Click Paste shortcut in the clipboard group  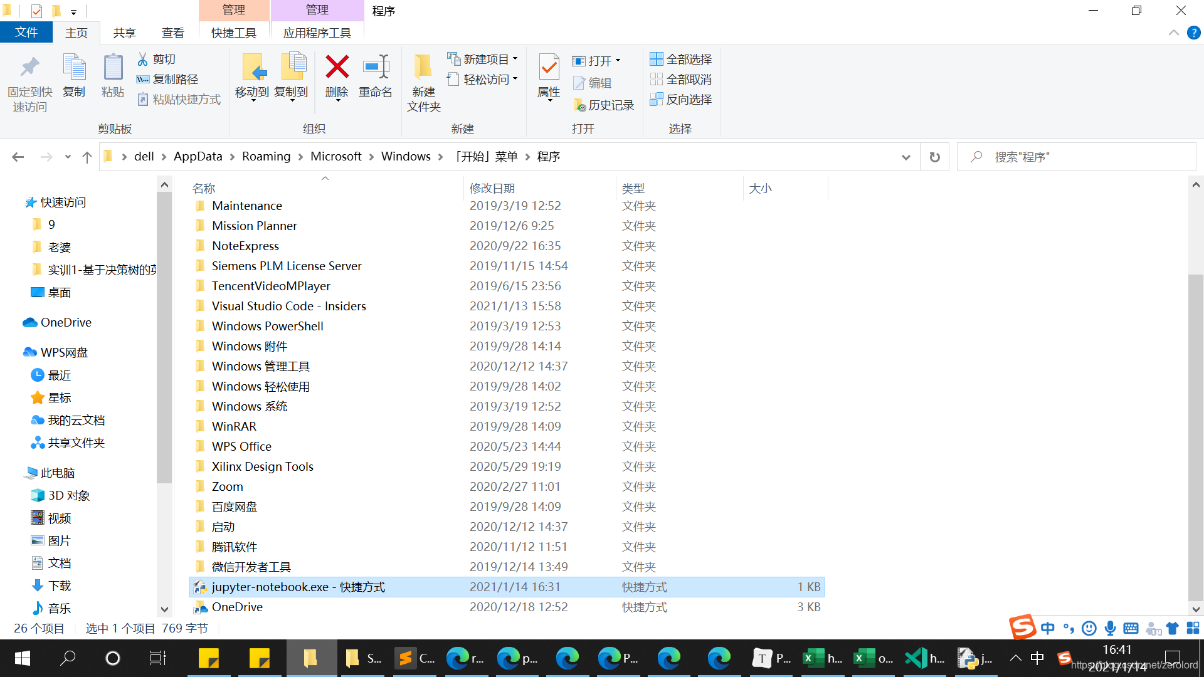(x=179, y=99)
